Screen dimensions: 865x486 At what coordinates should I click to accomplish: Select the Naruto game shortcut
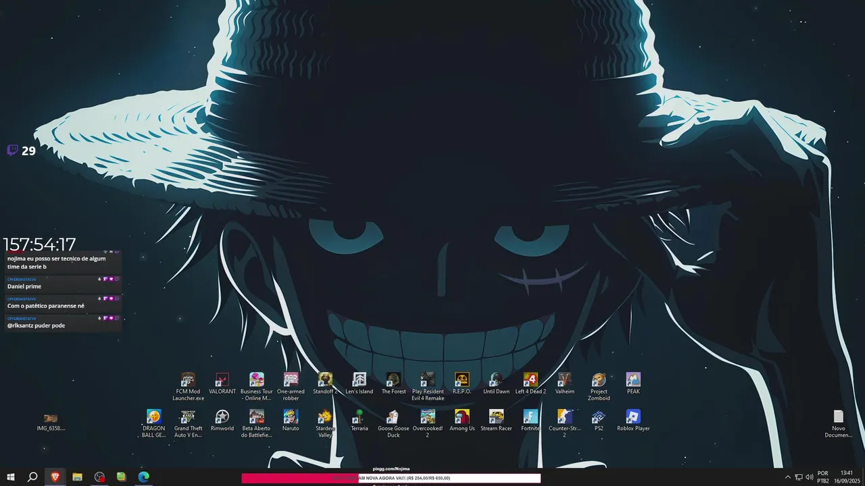(x=291, y=420)
